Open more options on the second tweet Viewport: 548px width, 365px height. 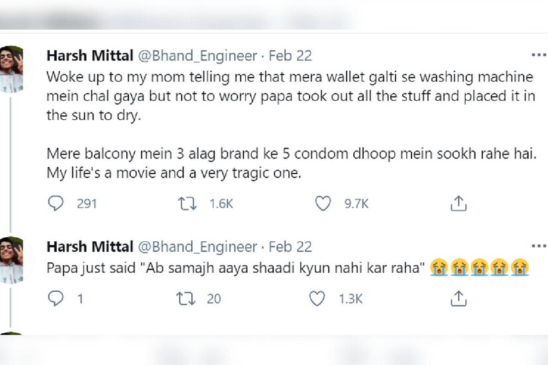(x=538, y=247)
